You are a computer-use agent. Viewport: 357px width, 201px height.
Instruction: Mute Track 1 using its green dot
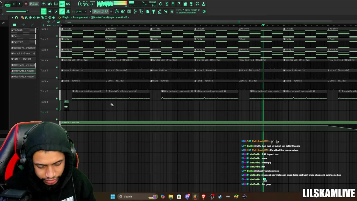click(x=57, y=36)
